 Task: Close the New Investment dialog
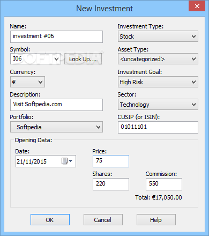coord(197,6)
